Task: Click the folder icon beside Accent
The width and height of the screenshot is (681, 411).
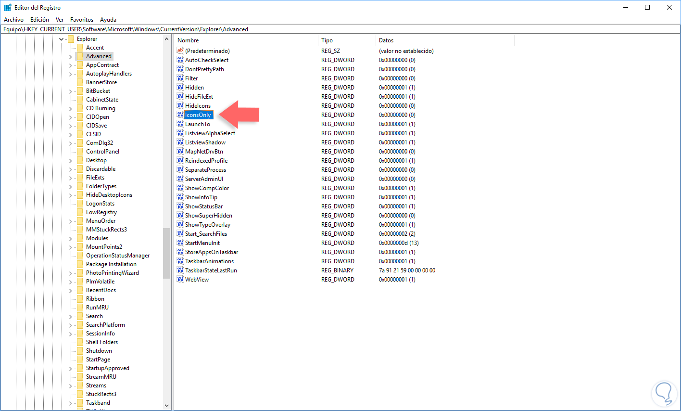Action: 80,48
